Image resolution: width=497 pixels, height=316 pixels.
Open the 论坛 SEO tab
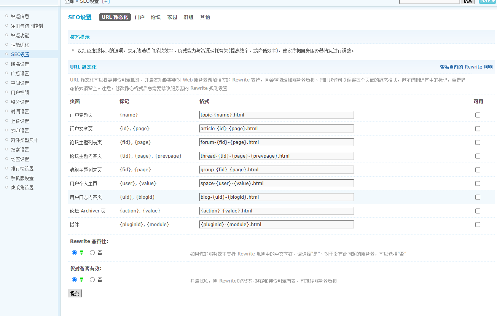(x=156, y=17)
